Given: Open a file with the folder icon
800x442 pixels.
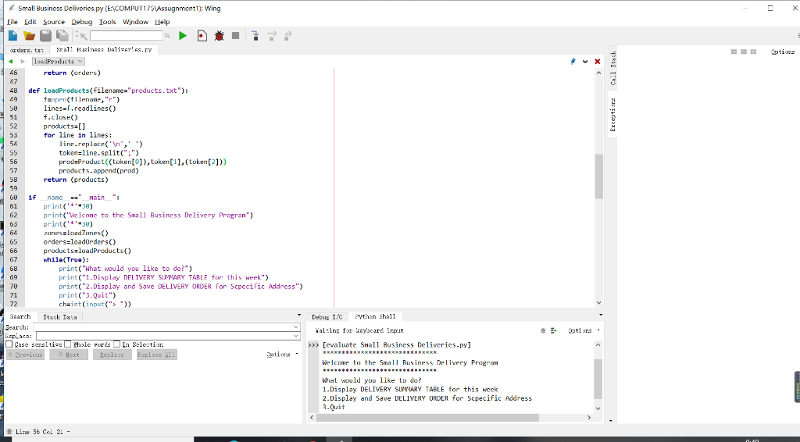Looking at the screenshot, I should coord(30,36).
